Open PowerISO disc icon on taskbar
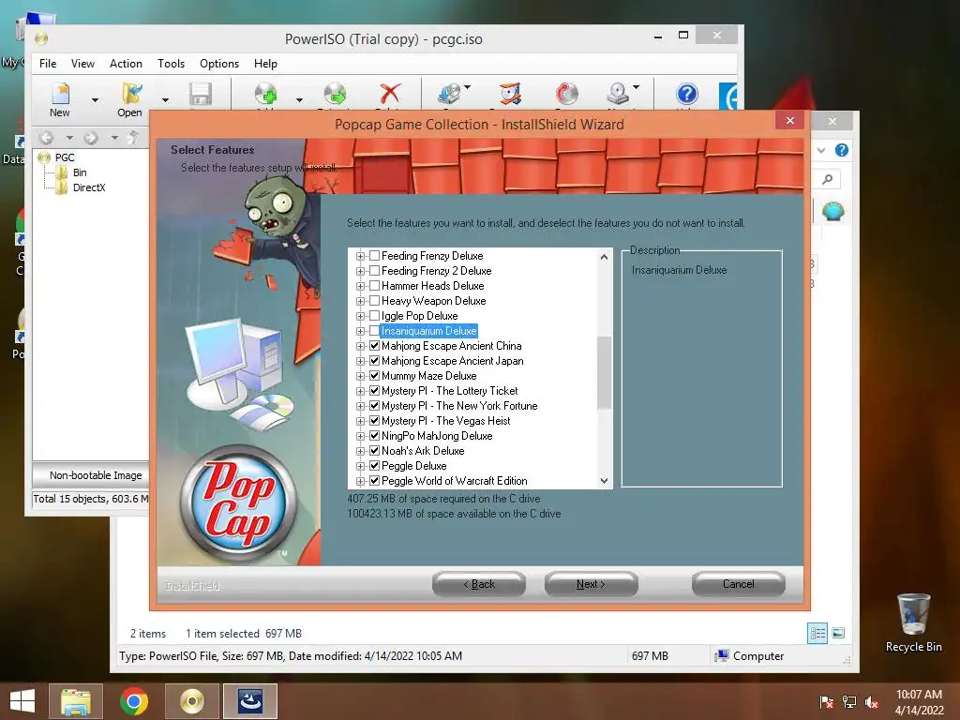 point(192,701)
